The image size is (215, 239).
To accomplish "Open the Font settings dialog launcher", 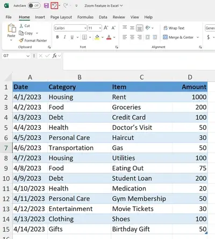I will [x=117, y=47].
